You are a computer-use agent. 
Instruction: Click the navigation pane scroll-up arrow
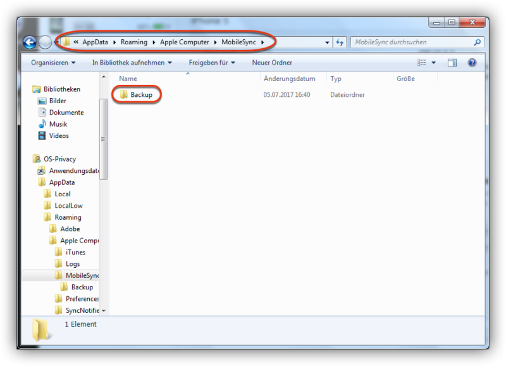point(104,77)
